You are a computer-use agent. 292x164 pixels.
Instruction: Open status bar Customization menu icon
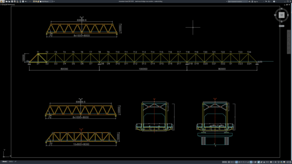pyautogui.click(x=290, y=162)
